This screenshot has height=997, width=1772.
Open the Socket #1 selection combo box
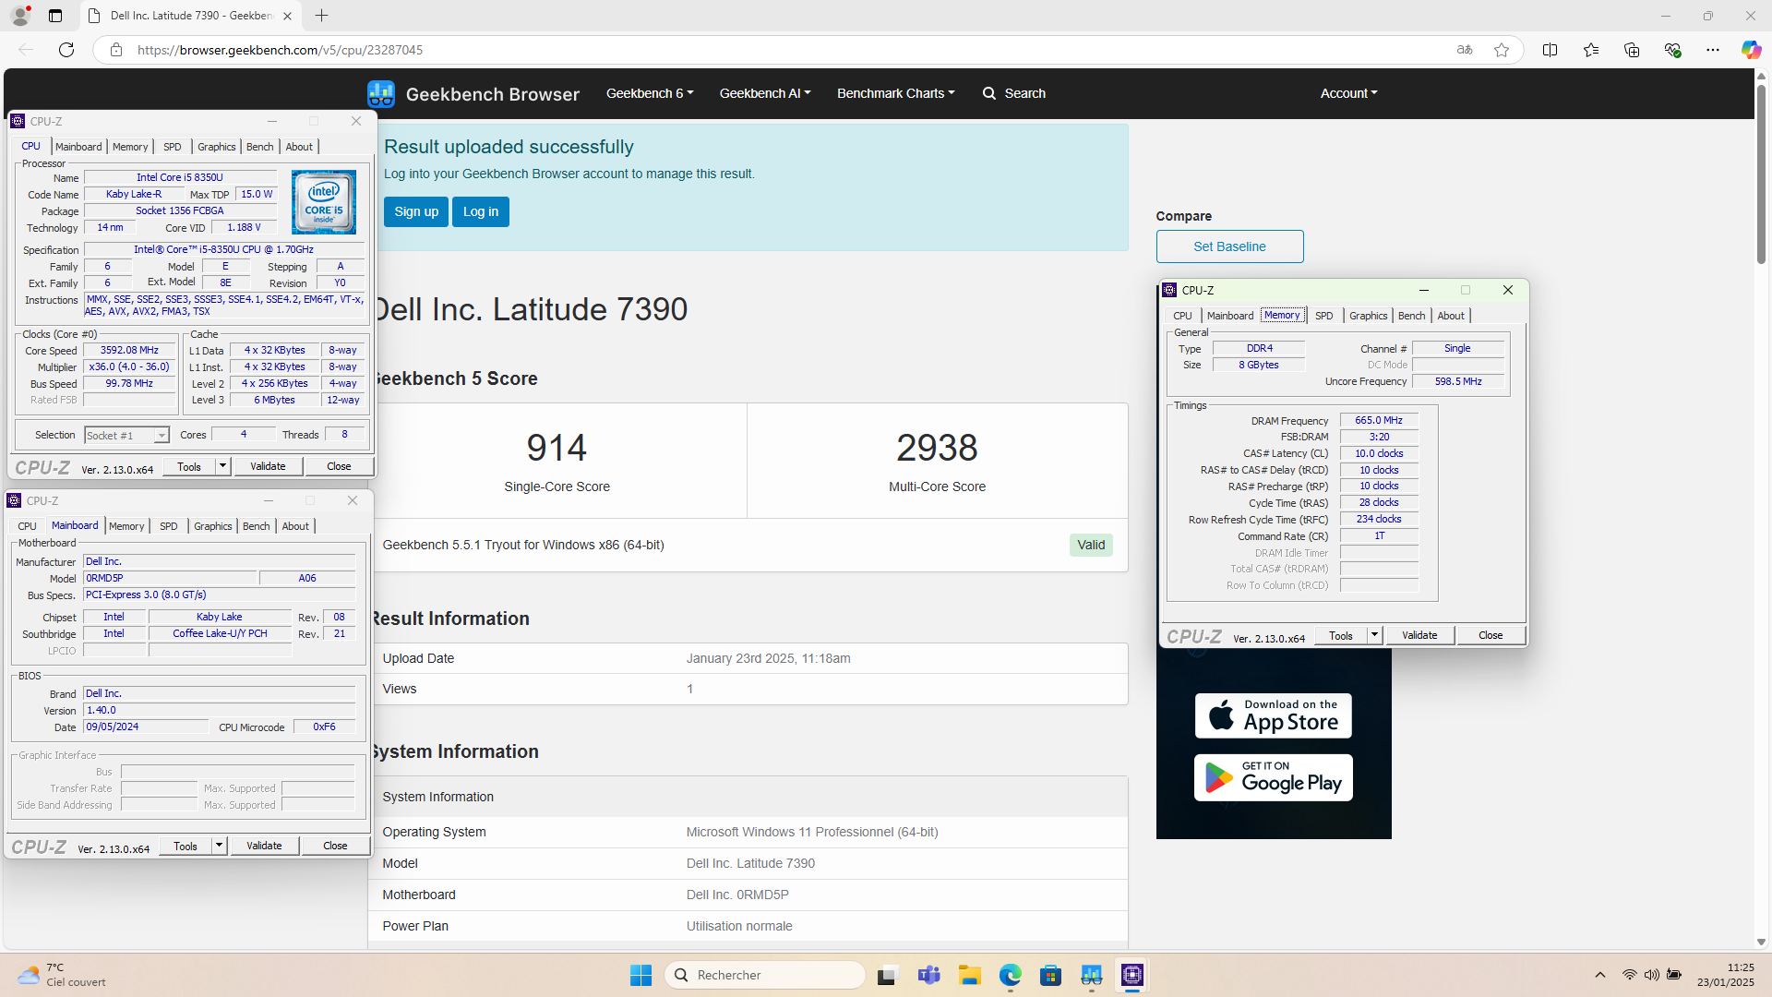pyautogui.click(x=126, y=436)
